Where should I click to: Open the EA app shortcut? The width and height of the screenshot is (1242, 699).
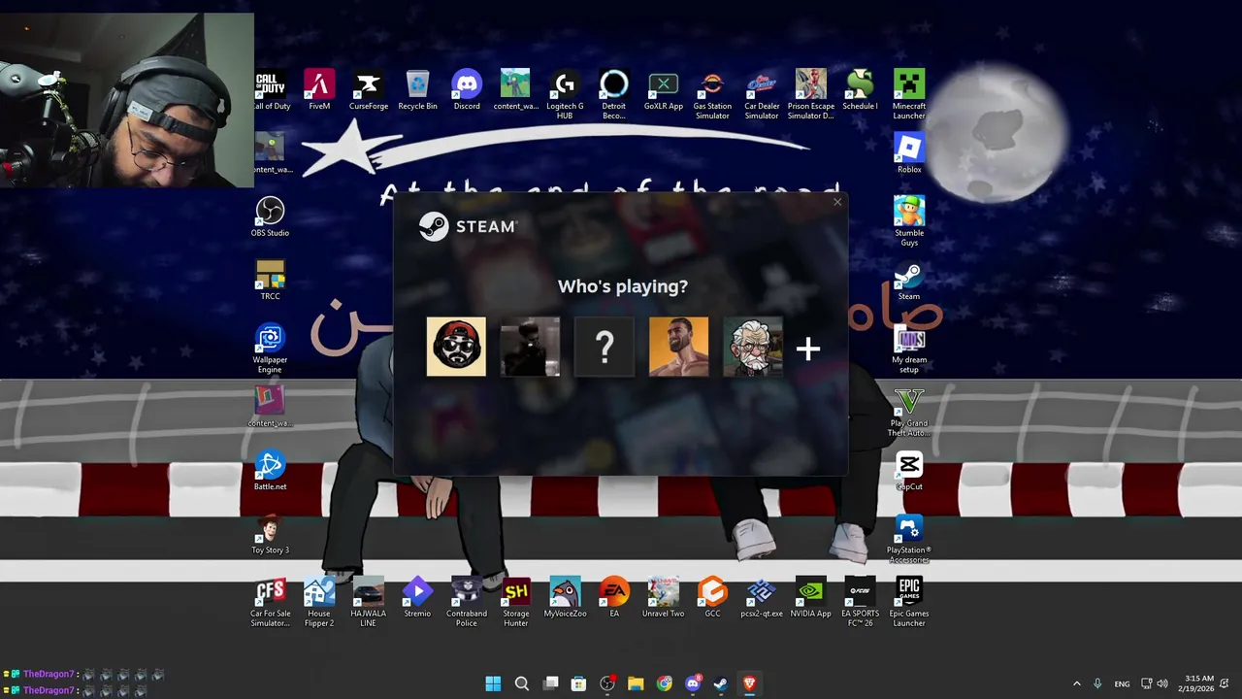(614, 598)
